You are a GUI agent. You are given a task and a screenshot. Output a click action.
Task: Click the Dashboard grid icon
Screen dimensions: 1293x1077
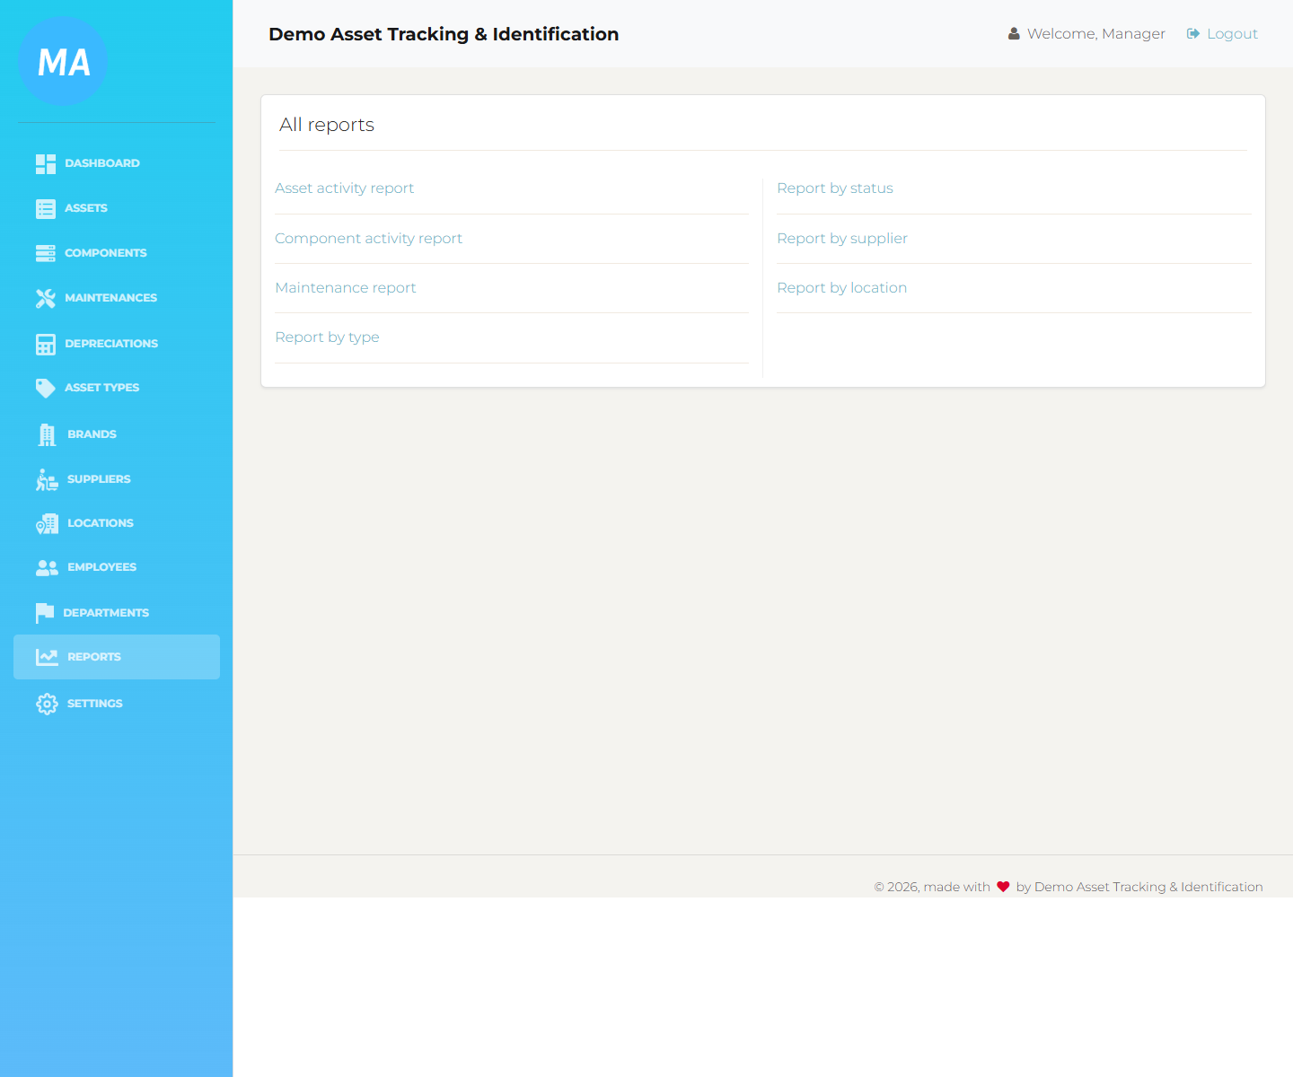tap(46, 163)
